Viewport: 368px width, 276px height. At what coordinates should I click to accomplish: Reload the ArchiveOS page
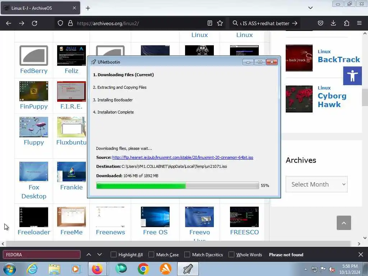tap(34, 23)
